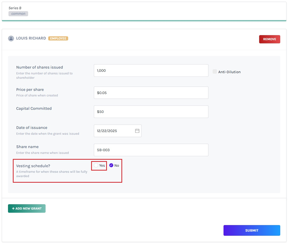Click the Series B title
This screenshot has width=288, height=243.
15,8
